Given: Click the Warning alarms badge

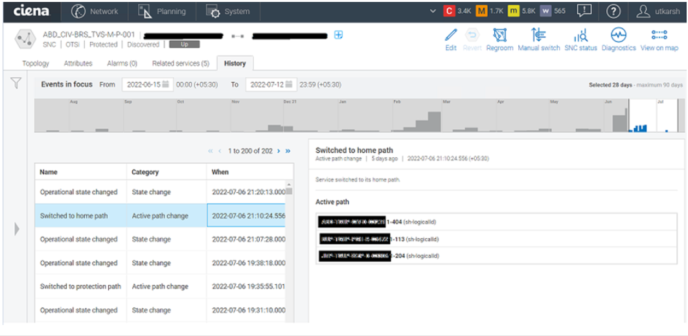Looking at the screenshot, I should click(545, 12).
